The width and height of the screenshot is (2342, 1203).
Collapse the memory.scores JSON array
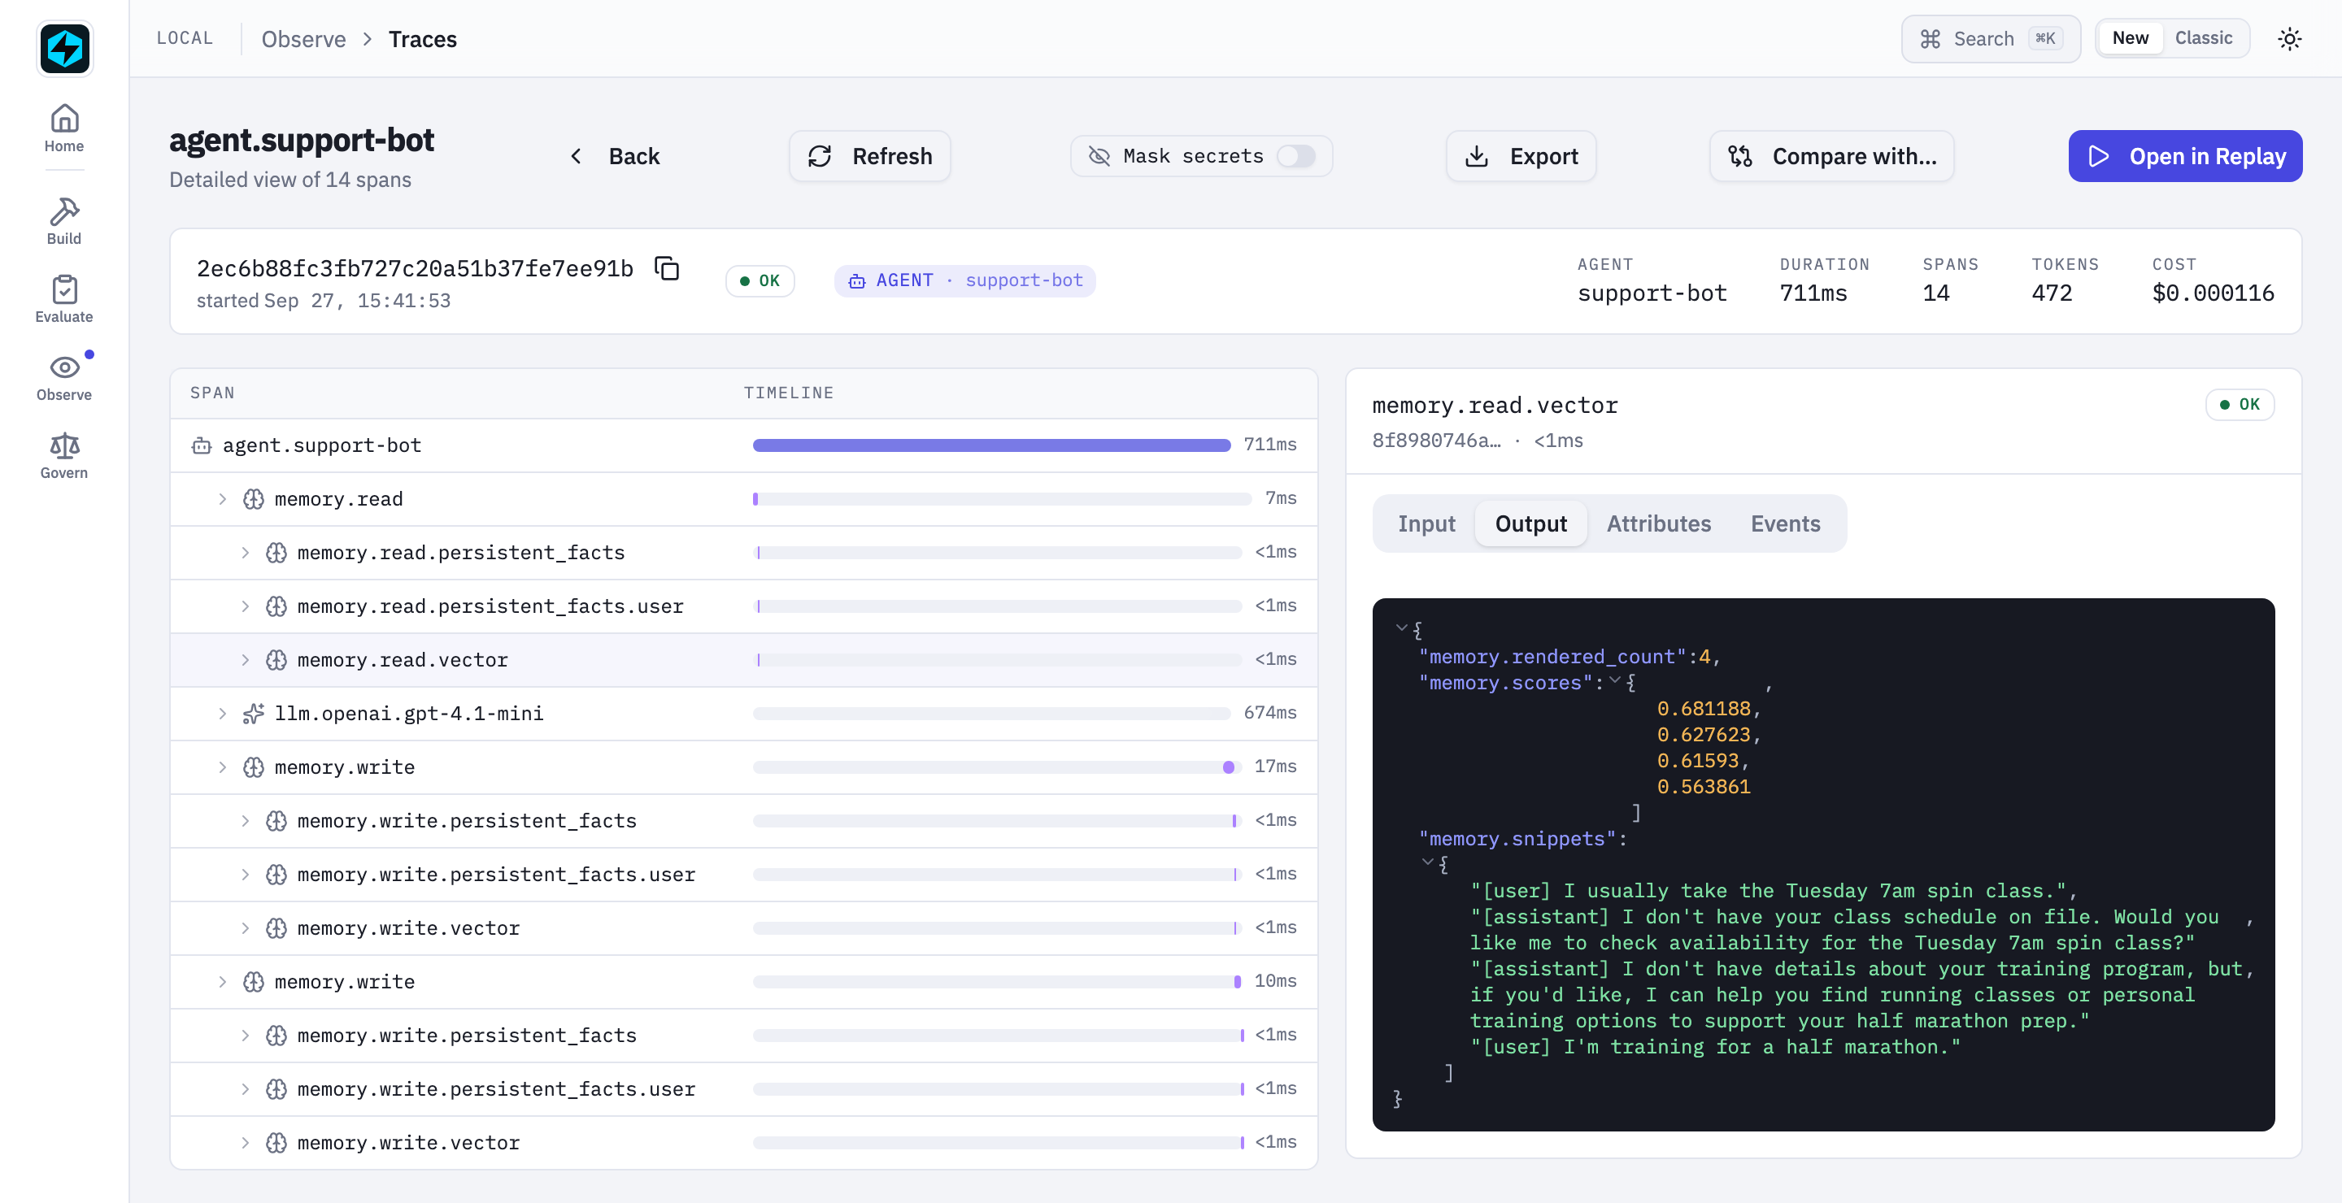[1615, 680]
